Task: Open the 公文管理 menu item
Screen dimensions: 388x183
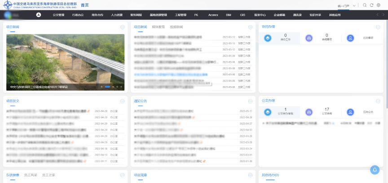Action: click(x=59, y=15)
